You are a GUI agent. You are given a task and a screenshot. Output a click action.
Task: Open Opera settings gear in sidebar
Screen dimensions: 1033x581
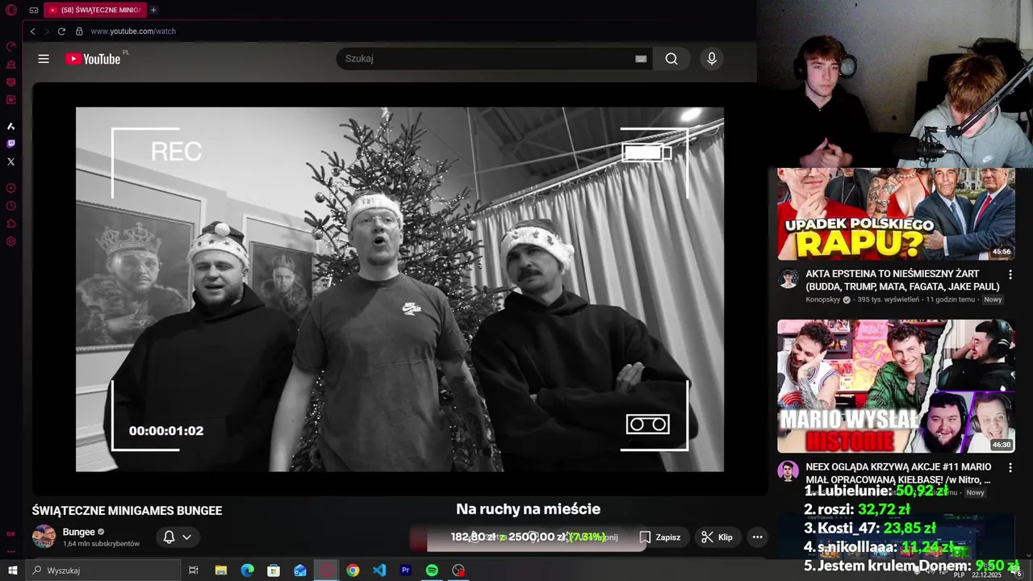click(11, 241)
